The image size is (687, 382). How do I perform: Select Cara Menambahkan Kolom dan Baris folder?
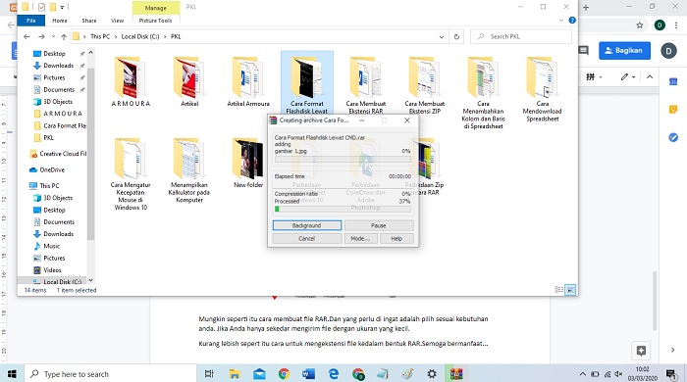[x=483, y=93]
